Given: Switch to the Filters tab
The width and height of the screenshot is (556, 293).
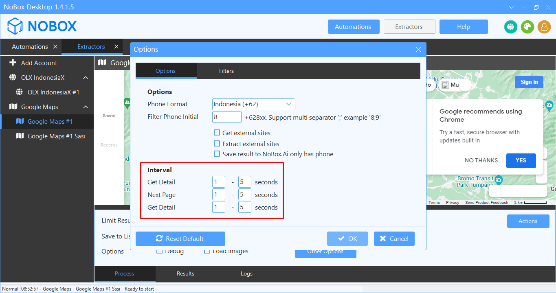Looking at the screenshot, I should 226,71.
